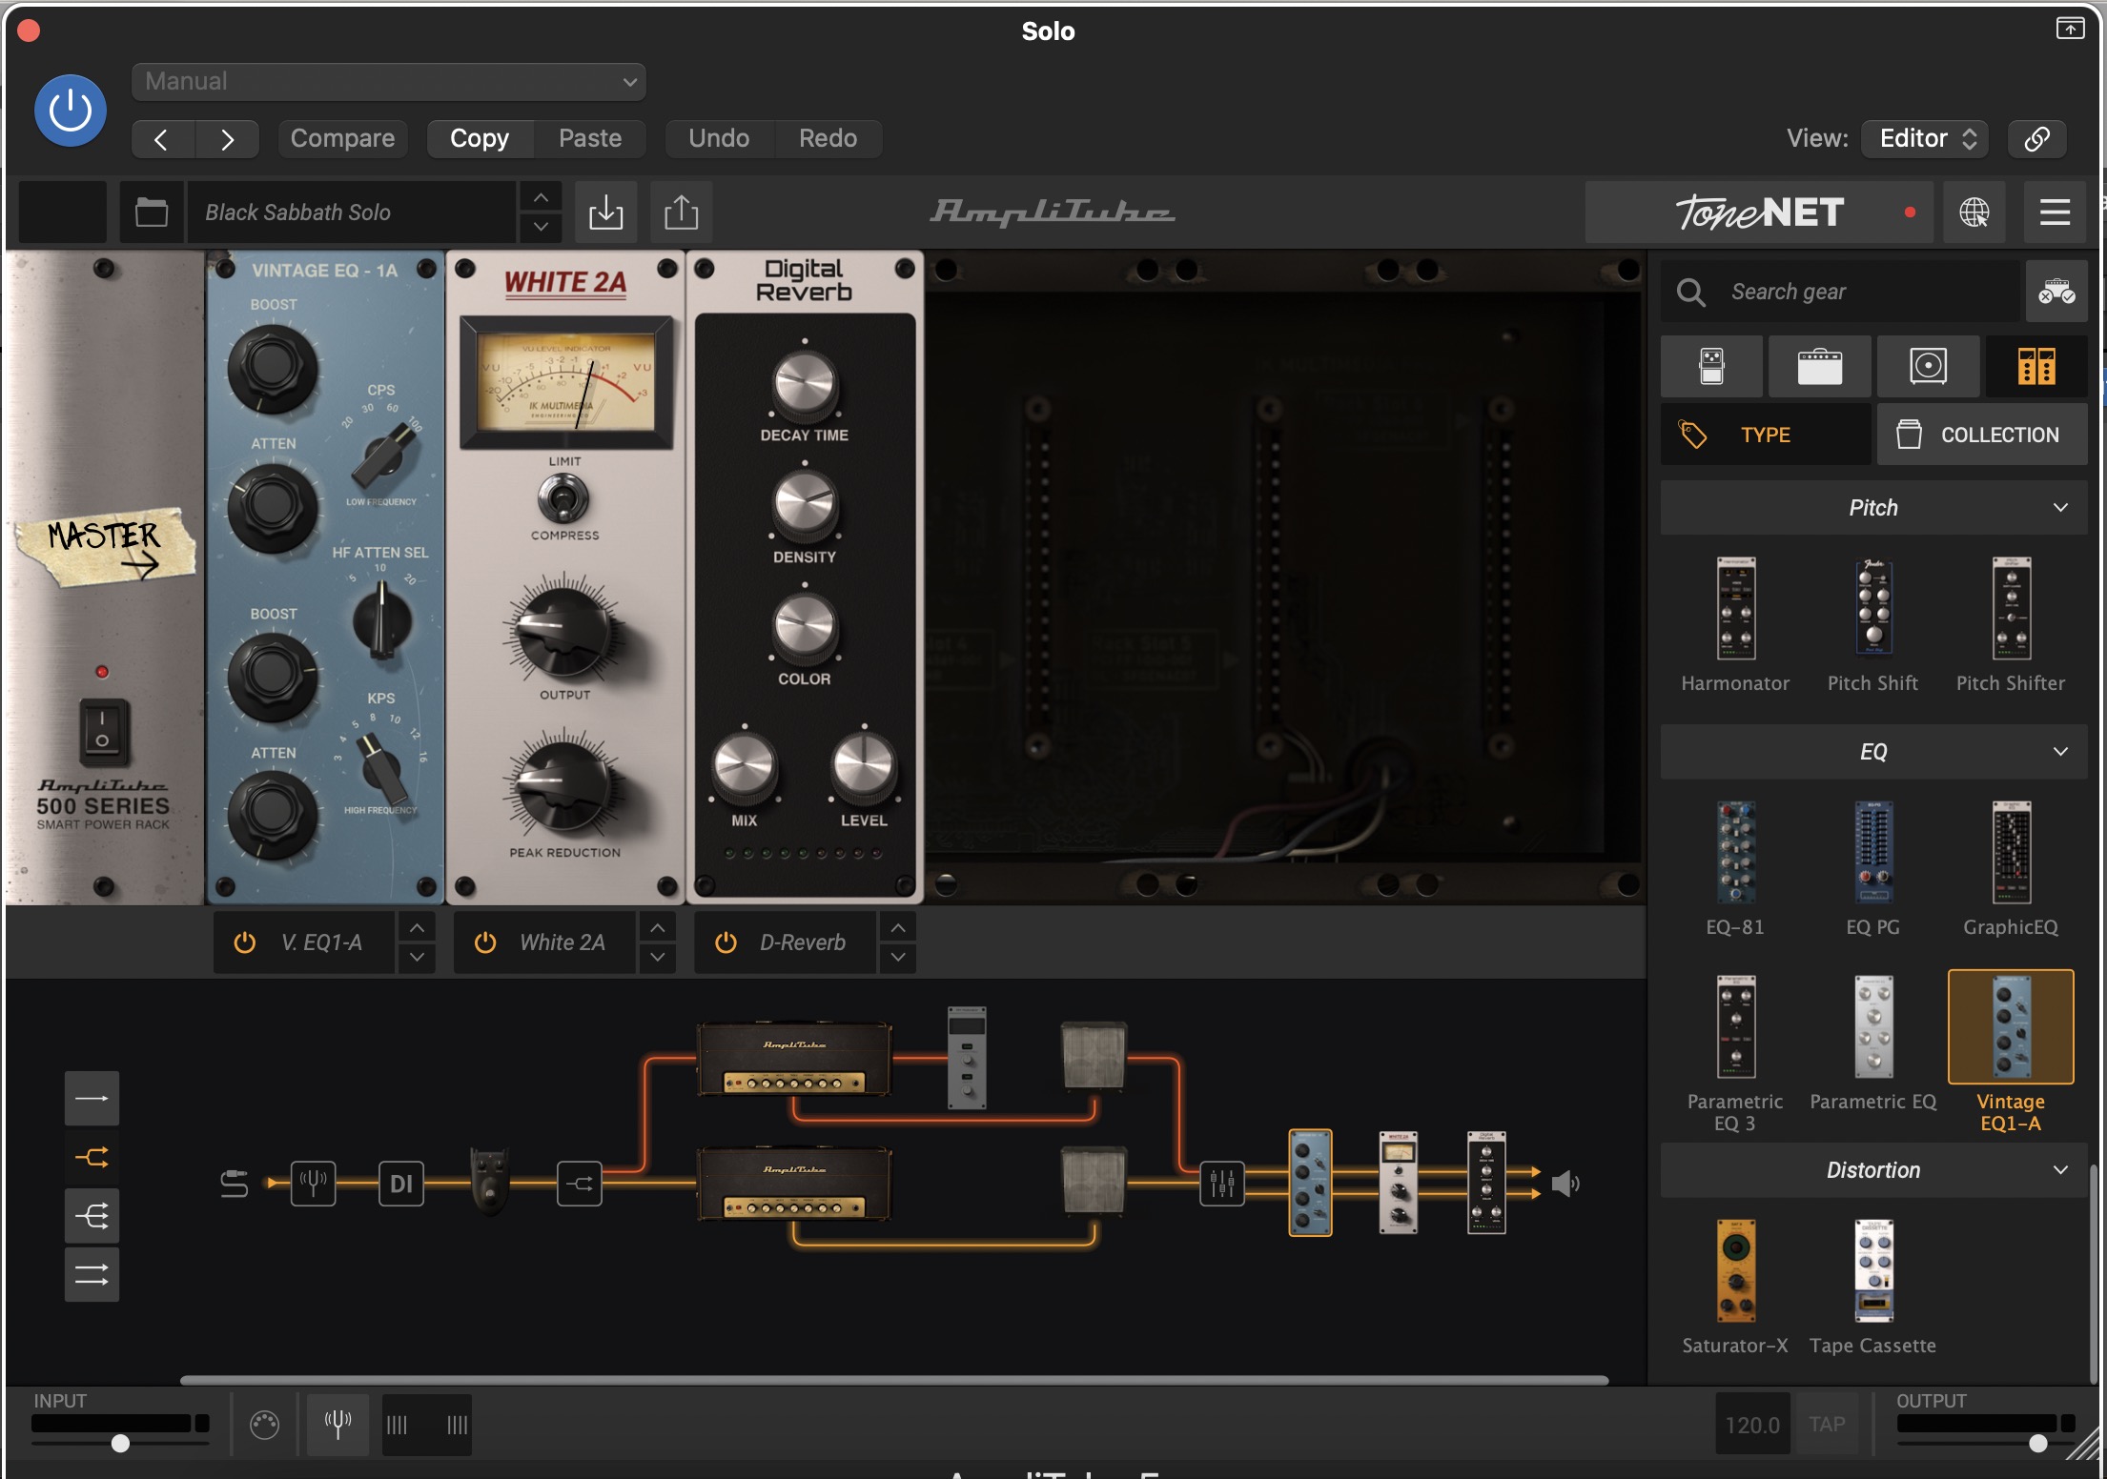Open the preset folder browser icon
Viewport: 2107px width, 1479px height.
(x=152, y=212)
